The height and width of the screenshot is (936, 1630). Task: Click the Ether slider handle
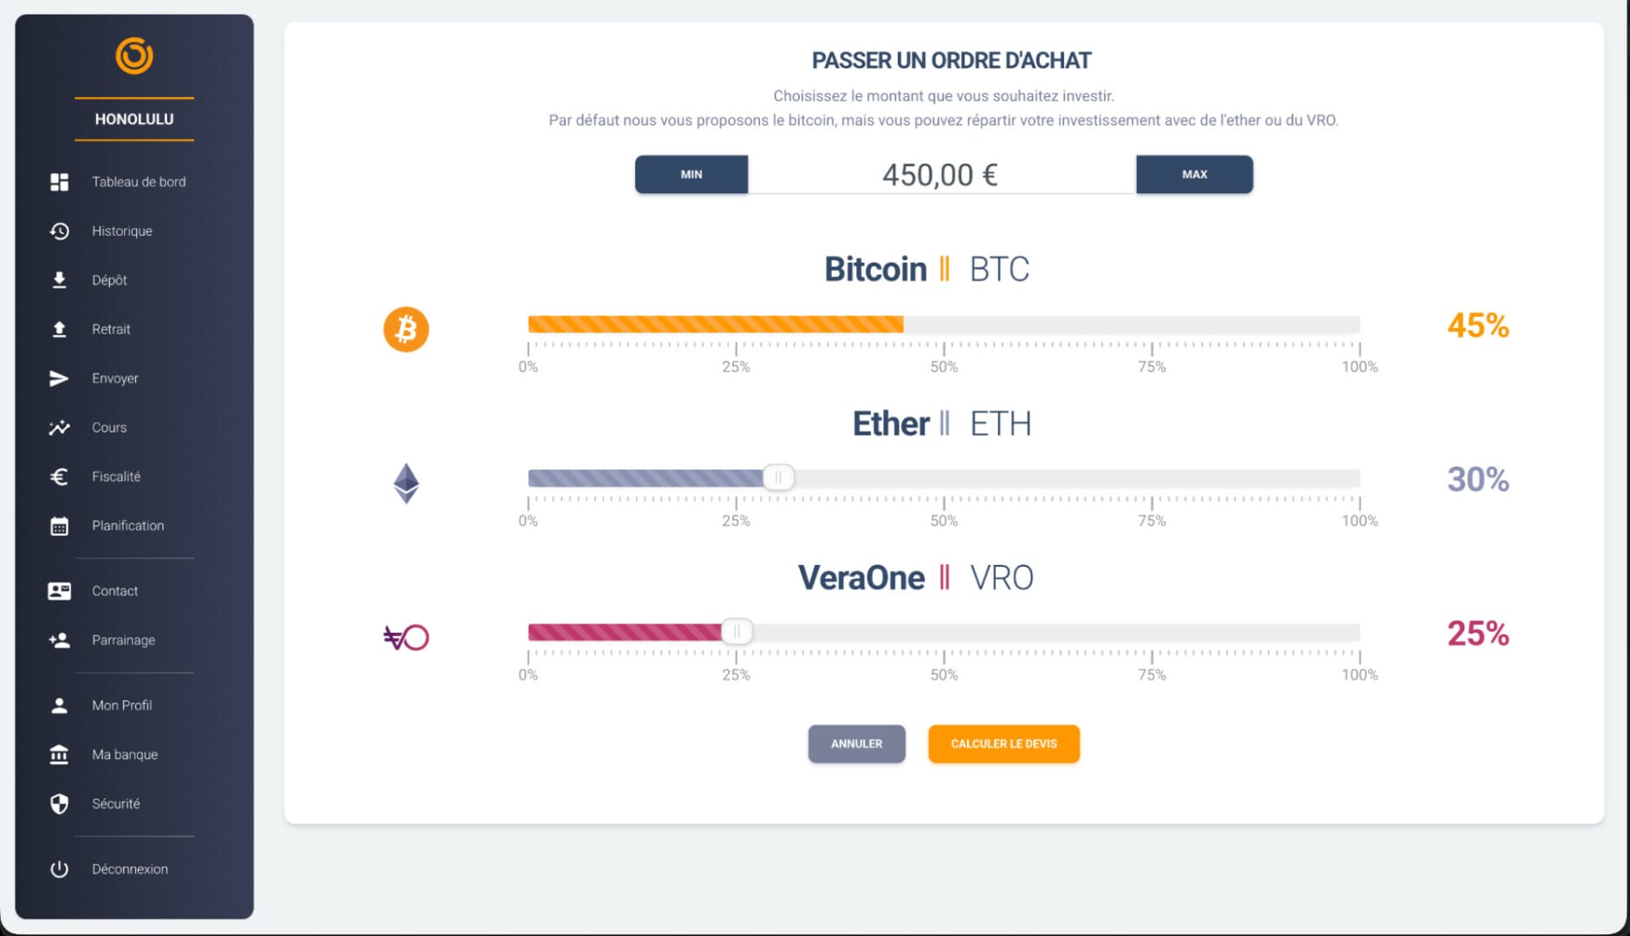778,478
